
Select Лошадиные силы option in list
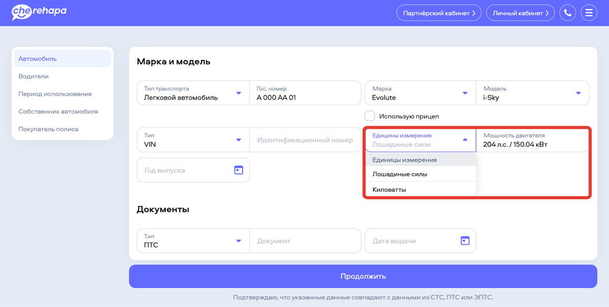(421, 174)
